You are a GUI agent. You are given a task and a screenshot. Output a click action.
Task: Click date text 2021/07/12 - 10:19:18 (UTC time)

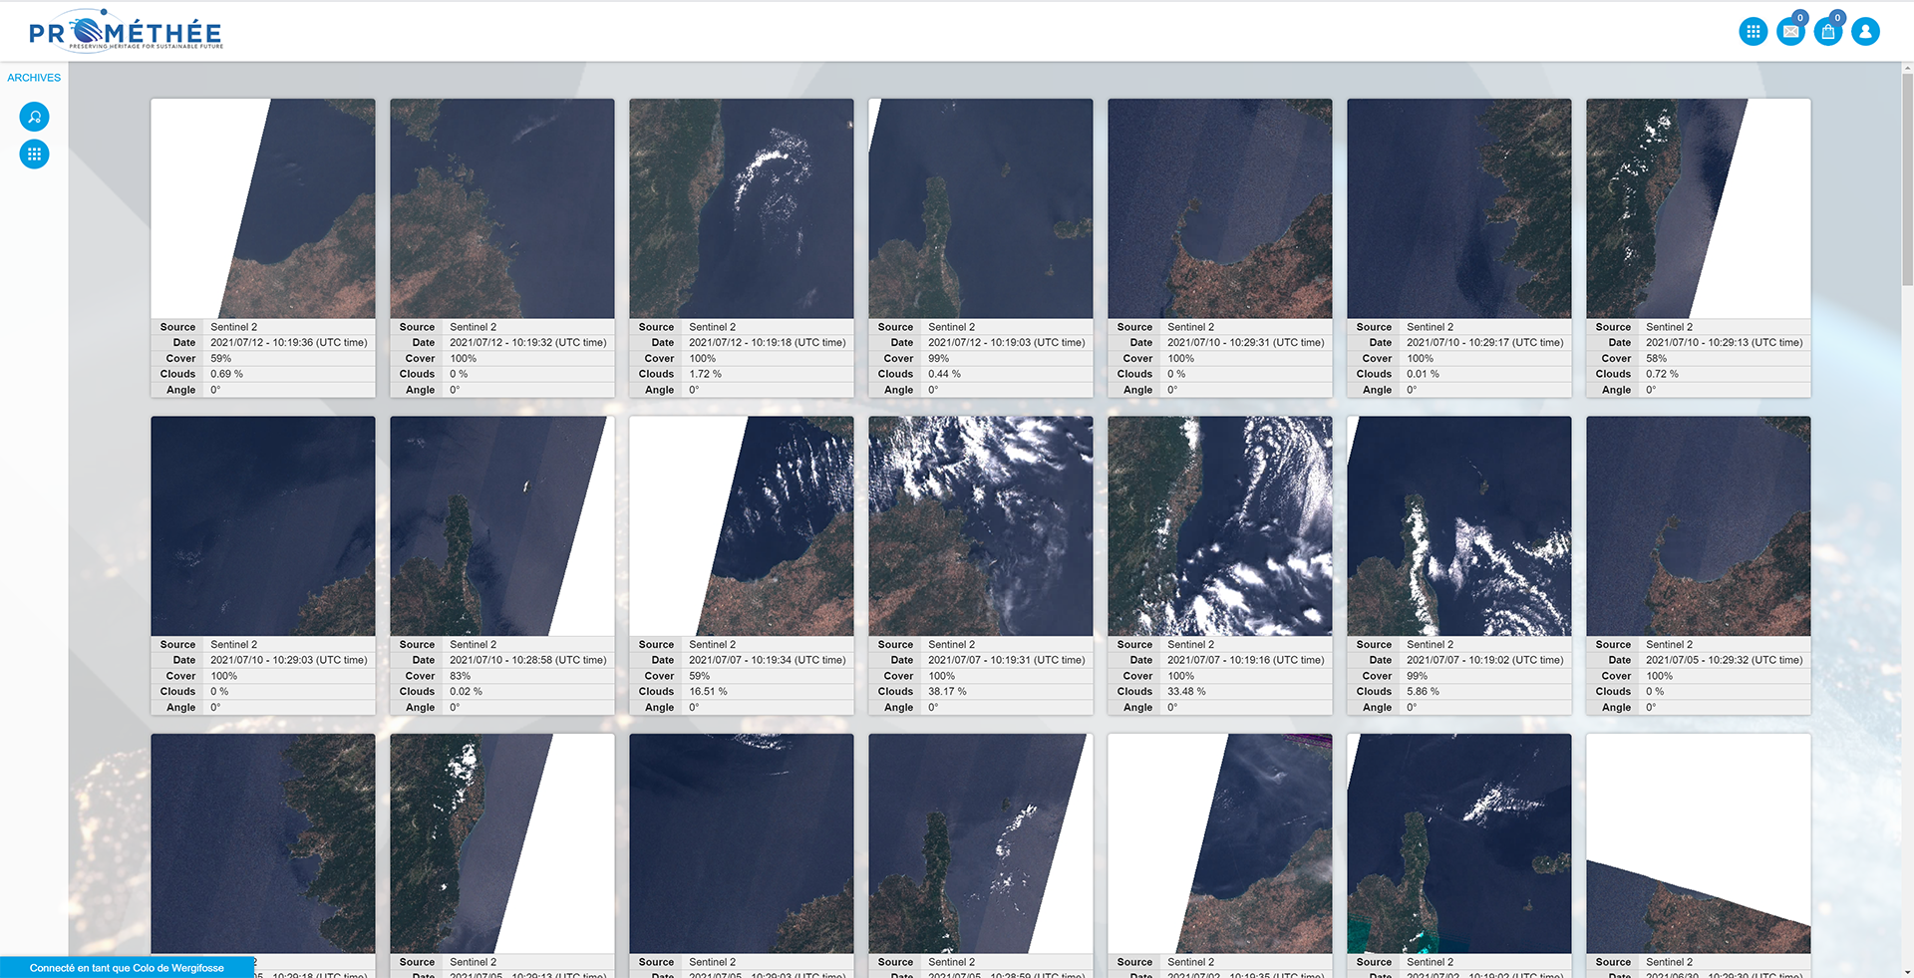tap(768, 343)
